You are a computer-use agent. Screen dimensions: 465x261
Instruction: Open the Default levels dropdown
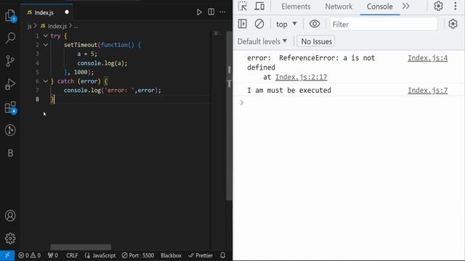pyautogui.click(x=262, y=41)
